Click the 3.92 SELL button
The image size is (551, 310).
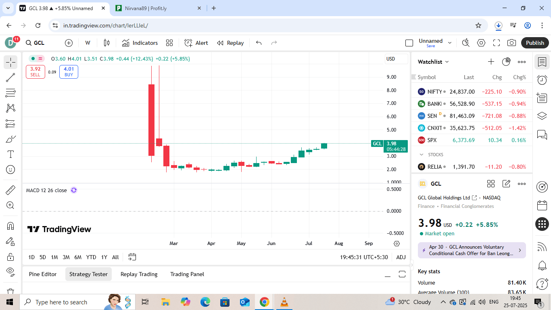tap(35, 72)
